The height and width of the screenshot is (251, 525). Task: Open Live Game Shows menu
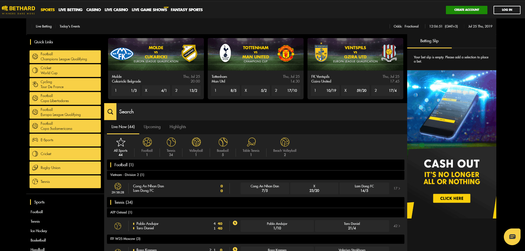149,10
